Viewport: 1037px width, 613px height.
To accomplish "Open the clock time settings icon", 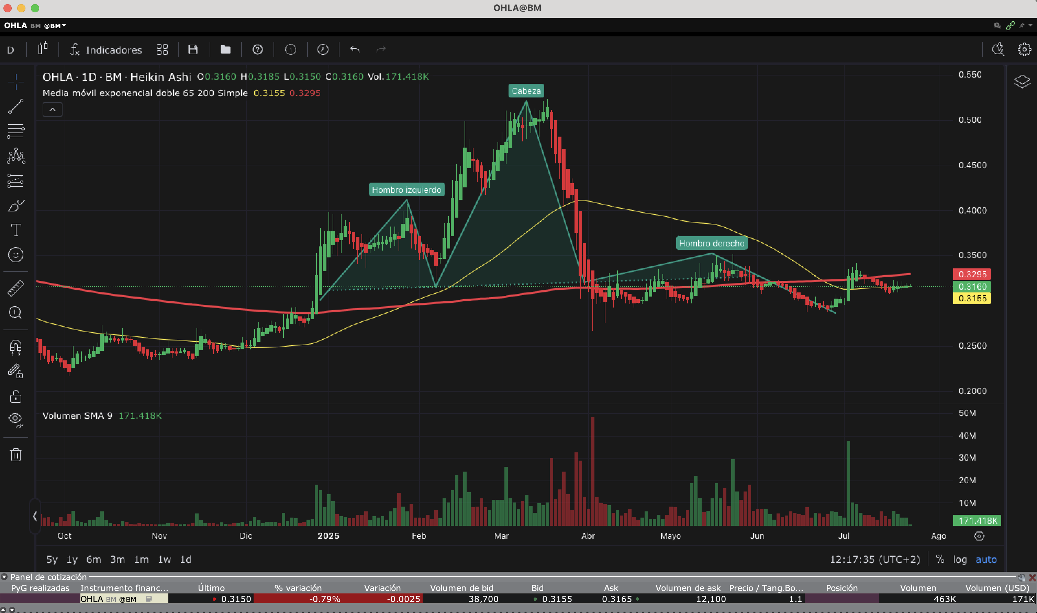I will click(x=323, y=49).
